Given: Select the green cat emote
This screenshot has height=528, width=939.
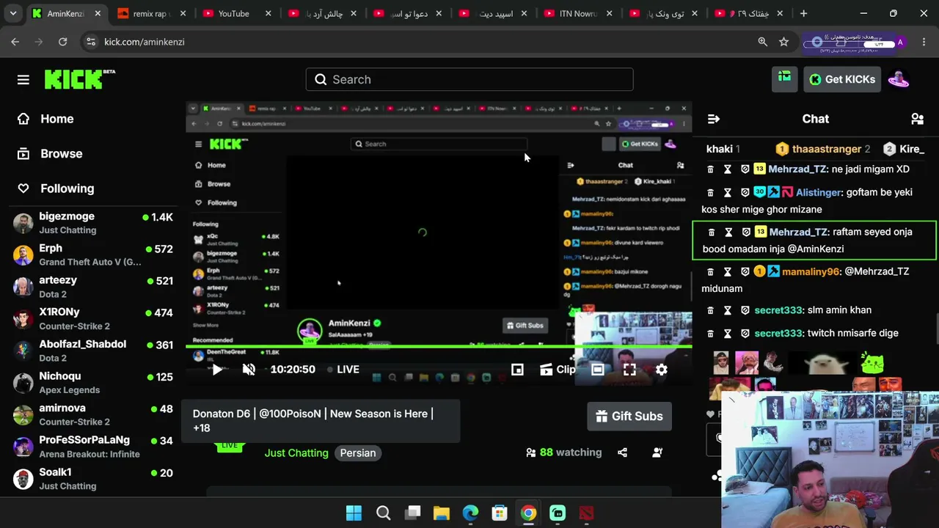Looking at the screenshot, I should tap(872, 362).
